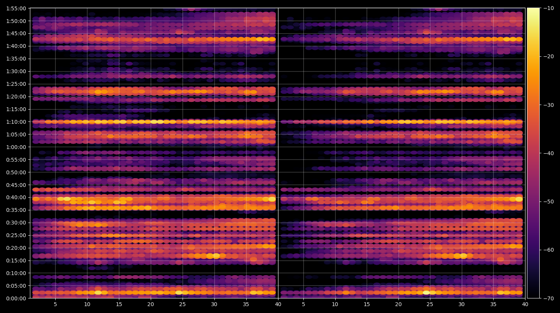Click the 0:25:00 time axis label

[16, 235]
